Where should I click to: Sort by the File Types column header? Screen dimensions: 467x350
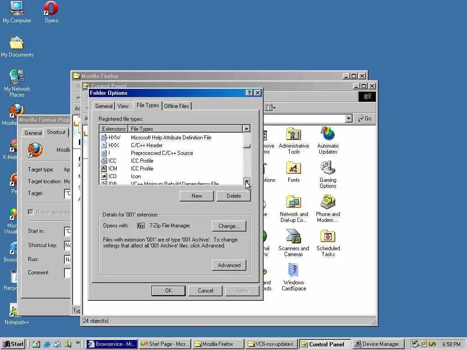[x=185, y=129]
